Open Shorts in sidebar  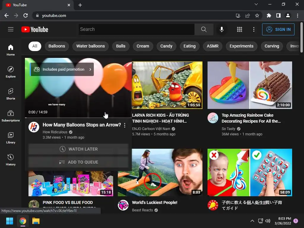pyautogui.click(x=11, y=94)
